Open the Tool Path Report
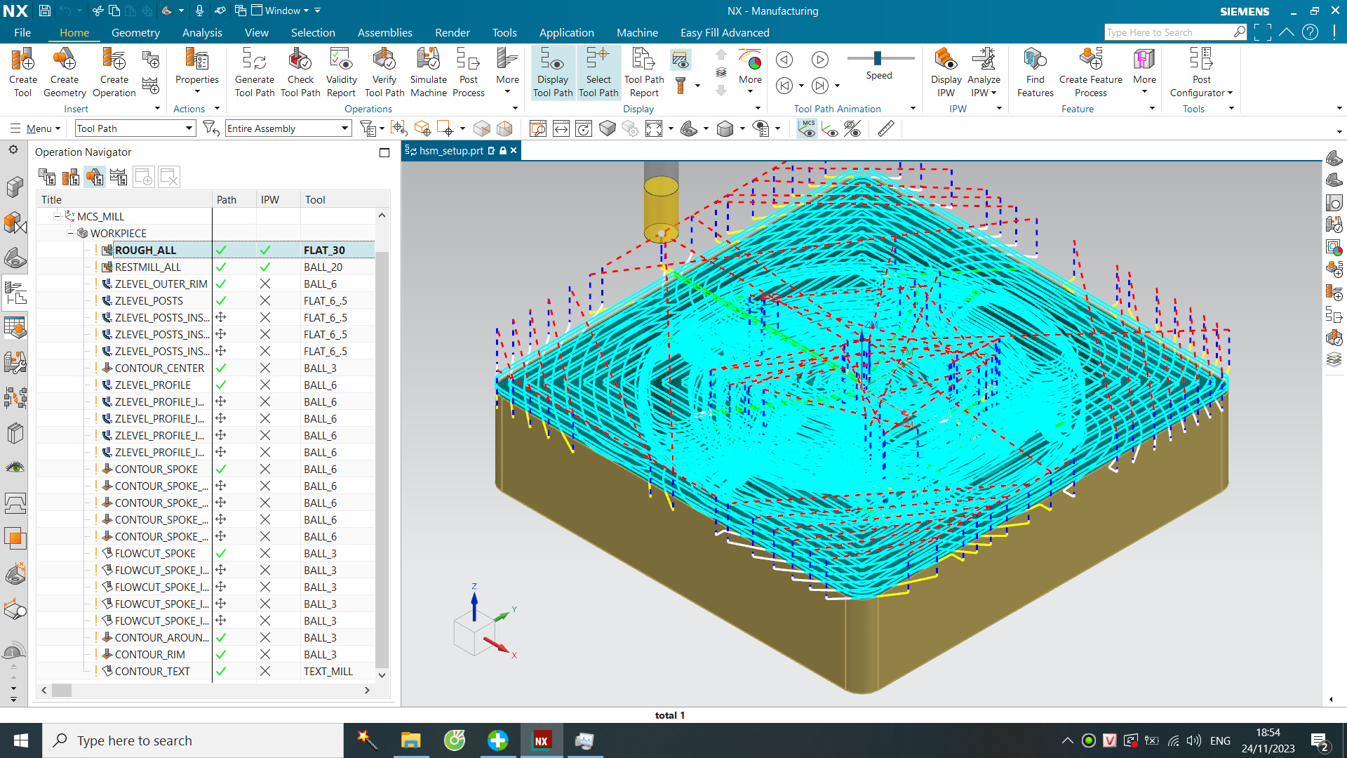This screenshot has width=1347, height=758. coord(644,72)
